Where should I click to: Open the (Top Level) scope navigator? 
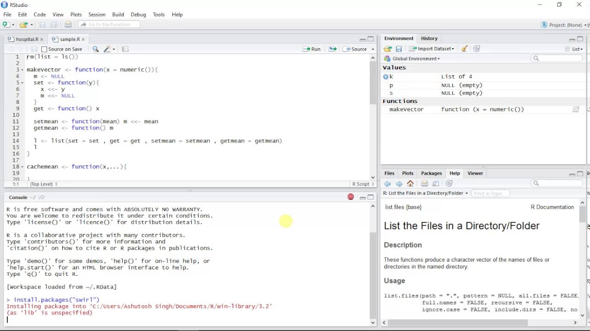point(44,184)
